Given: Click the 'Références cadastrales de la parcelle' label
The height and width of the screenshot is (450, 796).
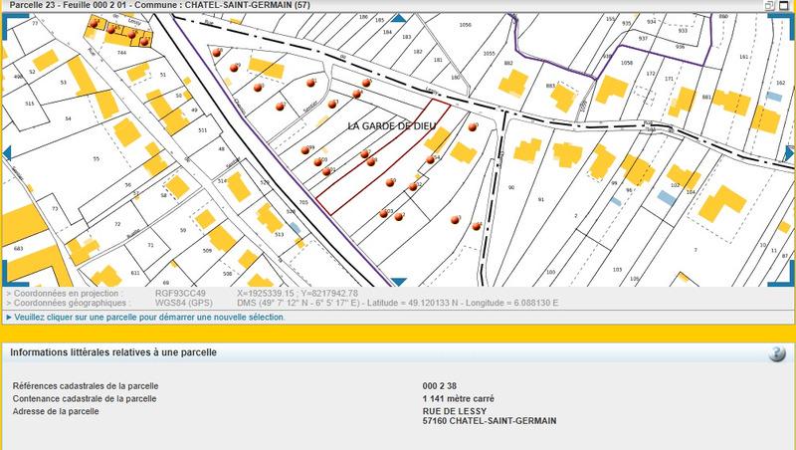Looking at the screenshot, I should 86,386.
